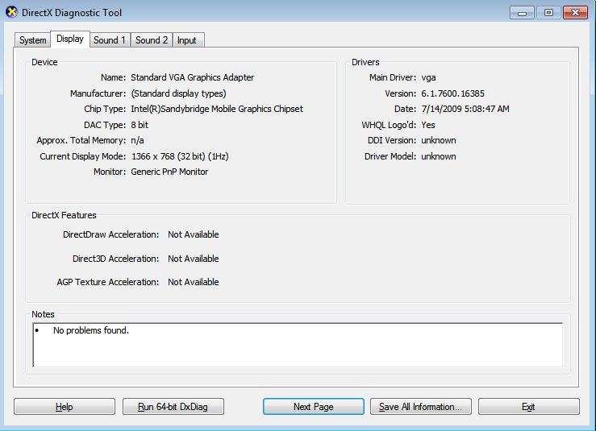The height and width of the screenshot is (431, 596).
Task: Click Direct3D Acceleration 'Not Available' value
Action: (194, 259)
